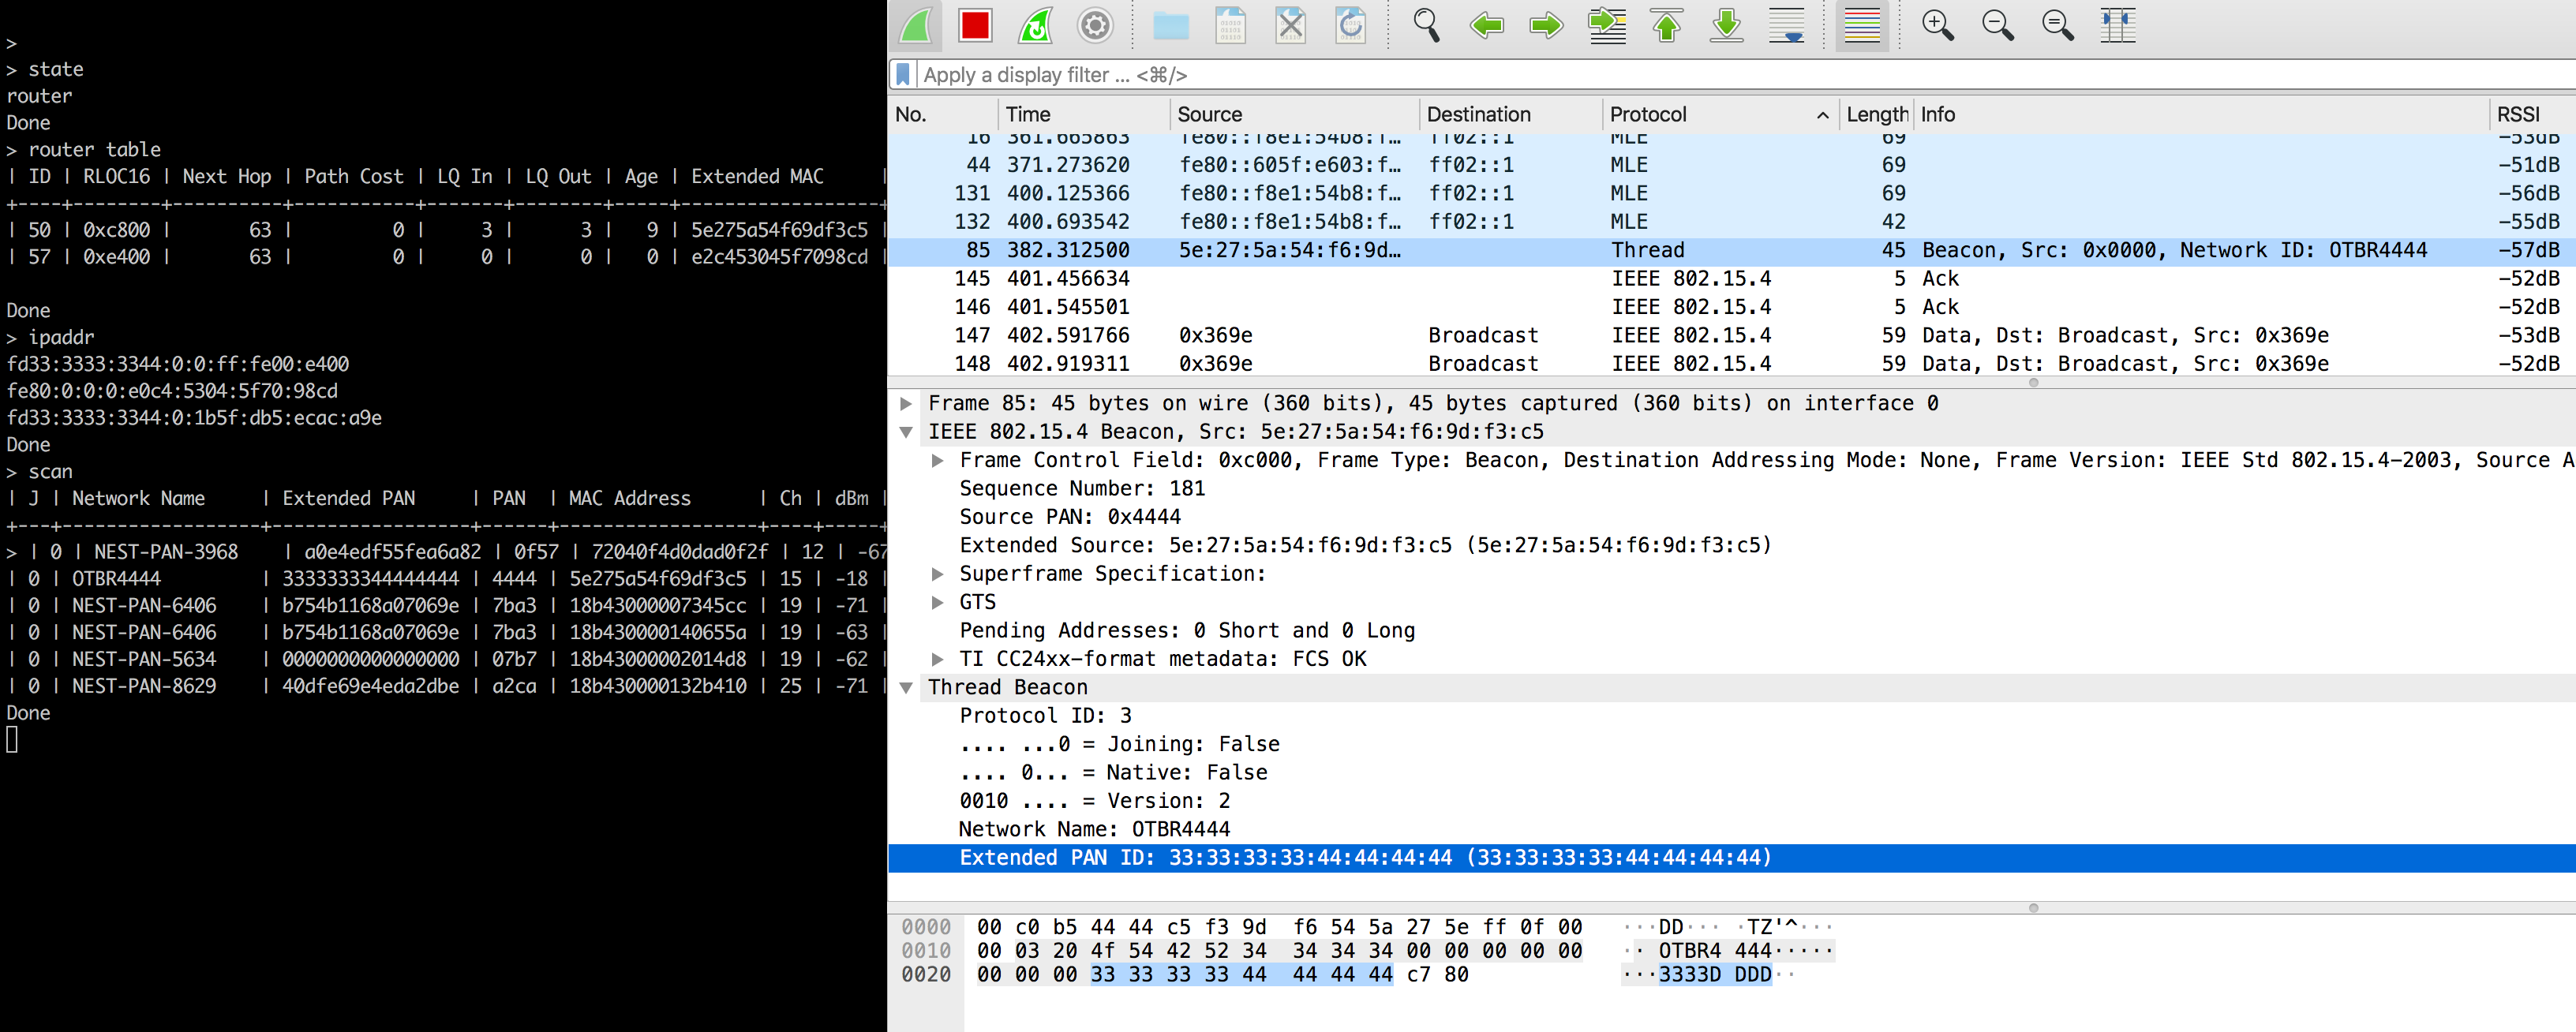Expand the Superframe Specification item
2576x1032 pixels.
937,574
